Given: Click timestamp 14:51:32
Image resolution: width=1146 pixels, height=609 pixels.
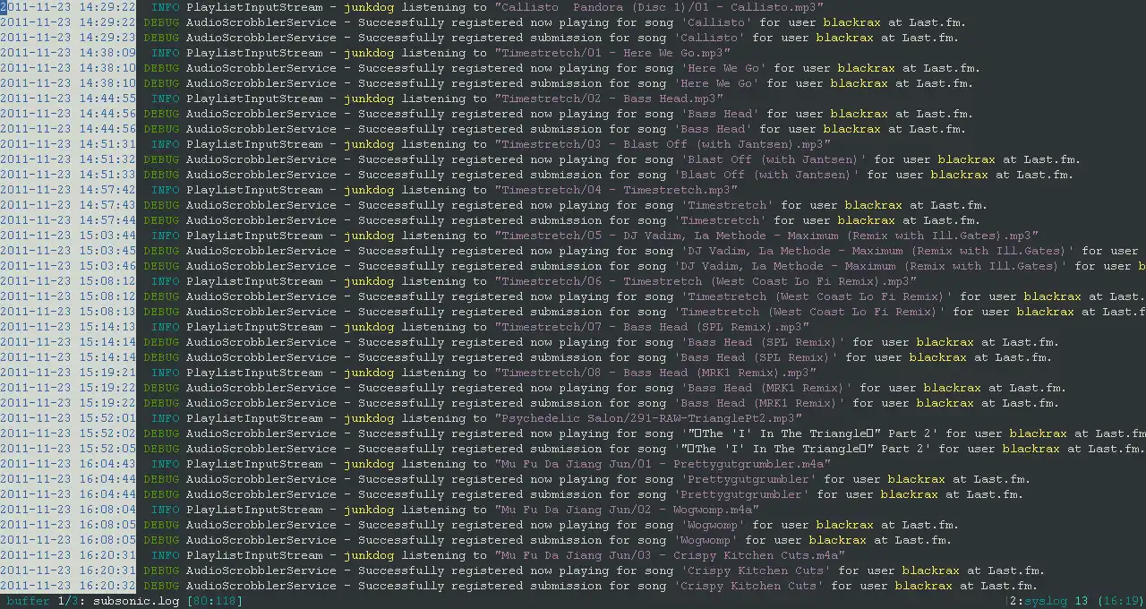Looking at the screenshot, I should tap(107, 159).
